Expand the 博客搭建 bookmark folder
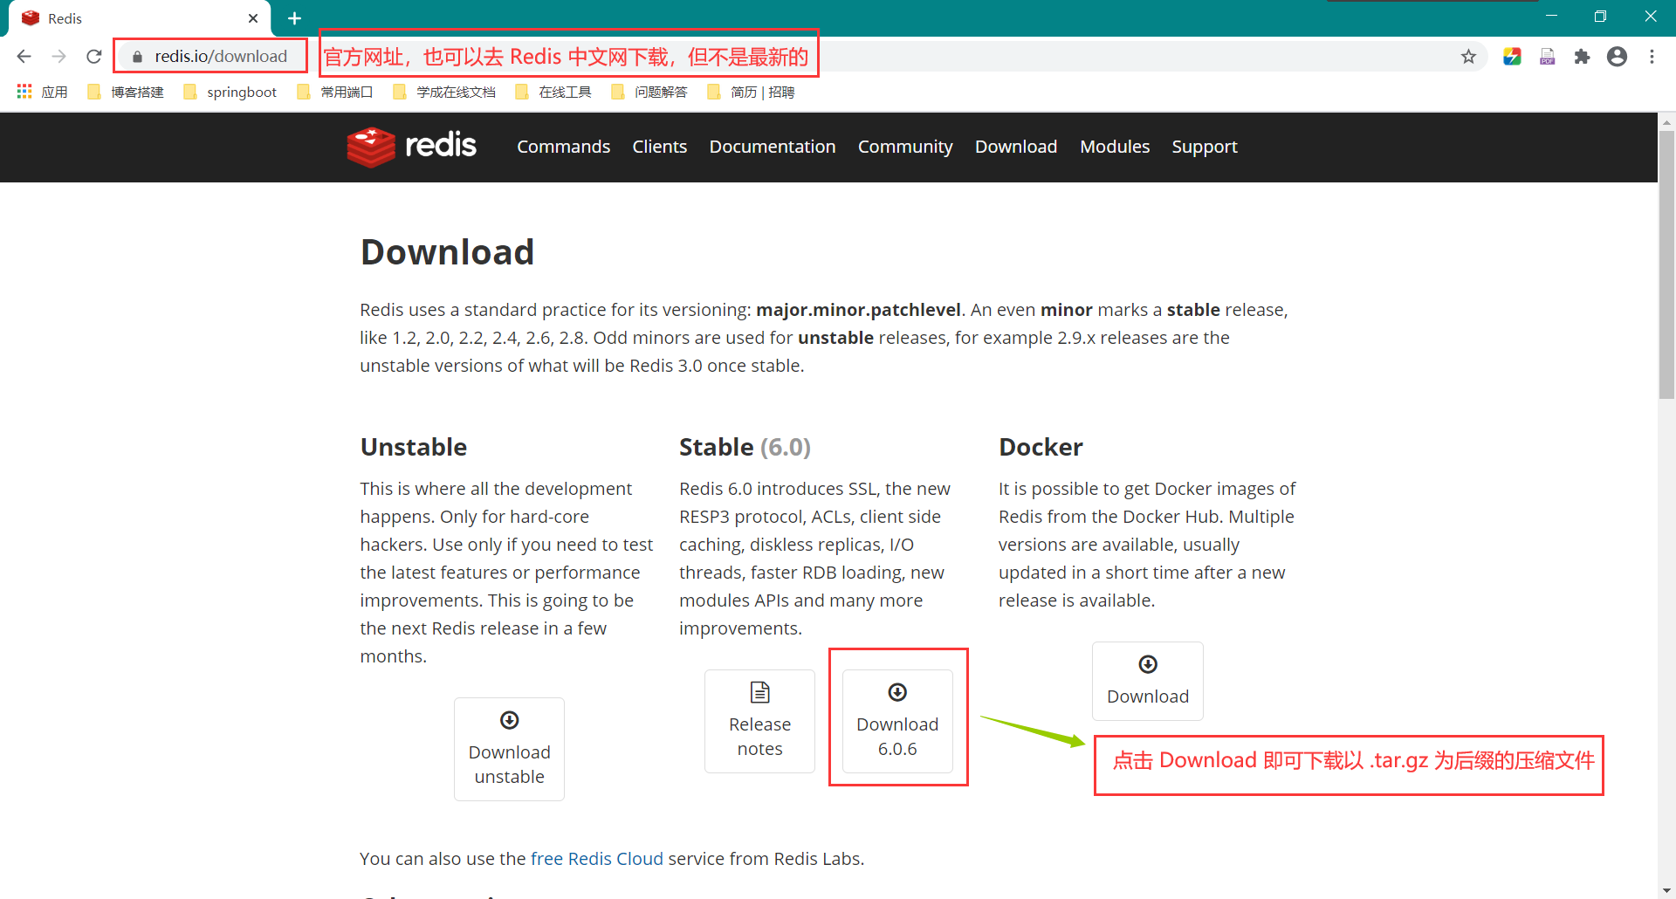 click(x=127, y=92)
